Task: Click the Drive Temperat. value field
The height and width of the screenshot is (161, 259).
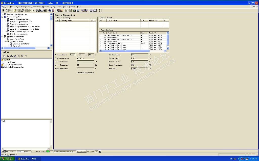Action: (x=85, y=65)
